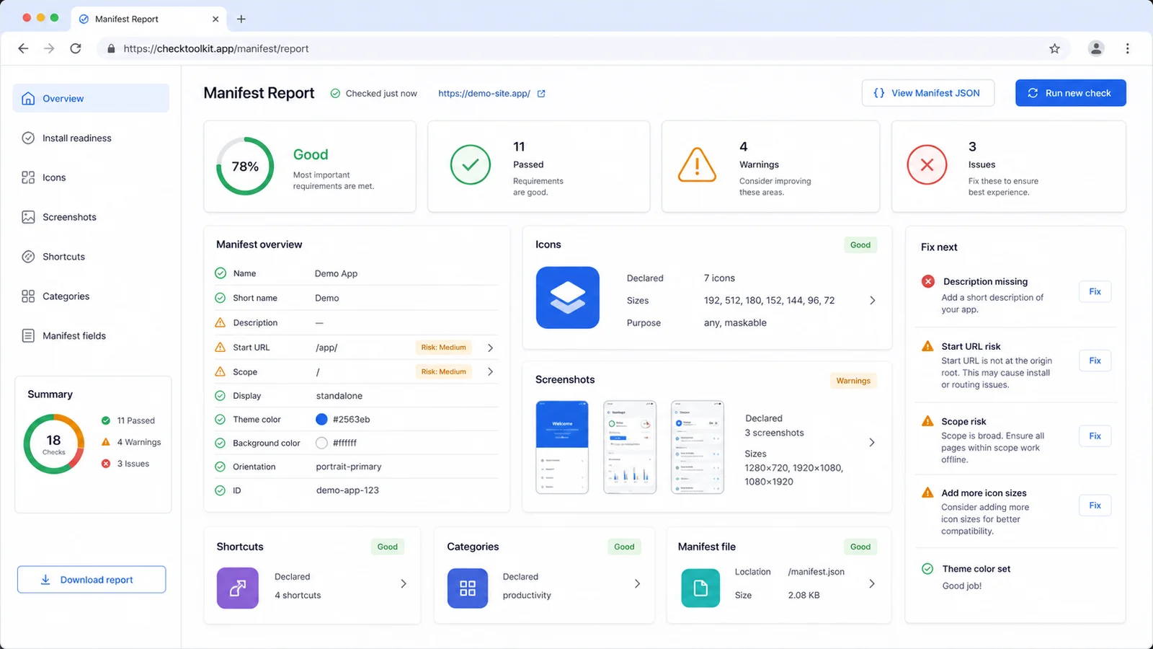This screenshot has height=649, width=1153.
Task: Click the Run new check button
Action: pyautogui.click(x=1071, y=93)
